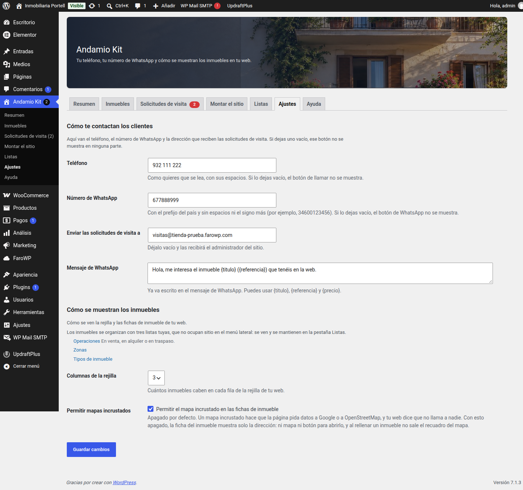Open WP Mail SMTP in admin bar
The image size is (523, 490).
tap(200, 6)
